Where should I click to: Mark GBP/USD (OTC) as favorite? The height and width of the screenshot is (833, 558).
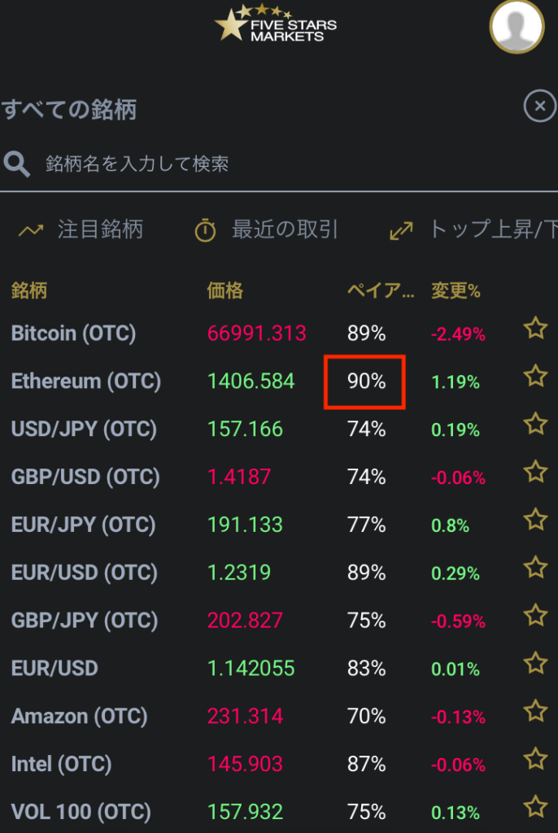pyautogui.click(x=536, y=472)
